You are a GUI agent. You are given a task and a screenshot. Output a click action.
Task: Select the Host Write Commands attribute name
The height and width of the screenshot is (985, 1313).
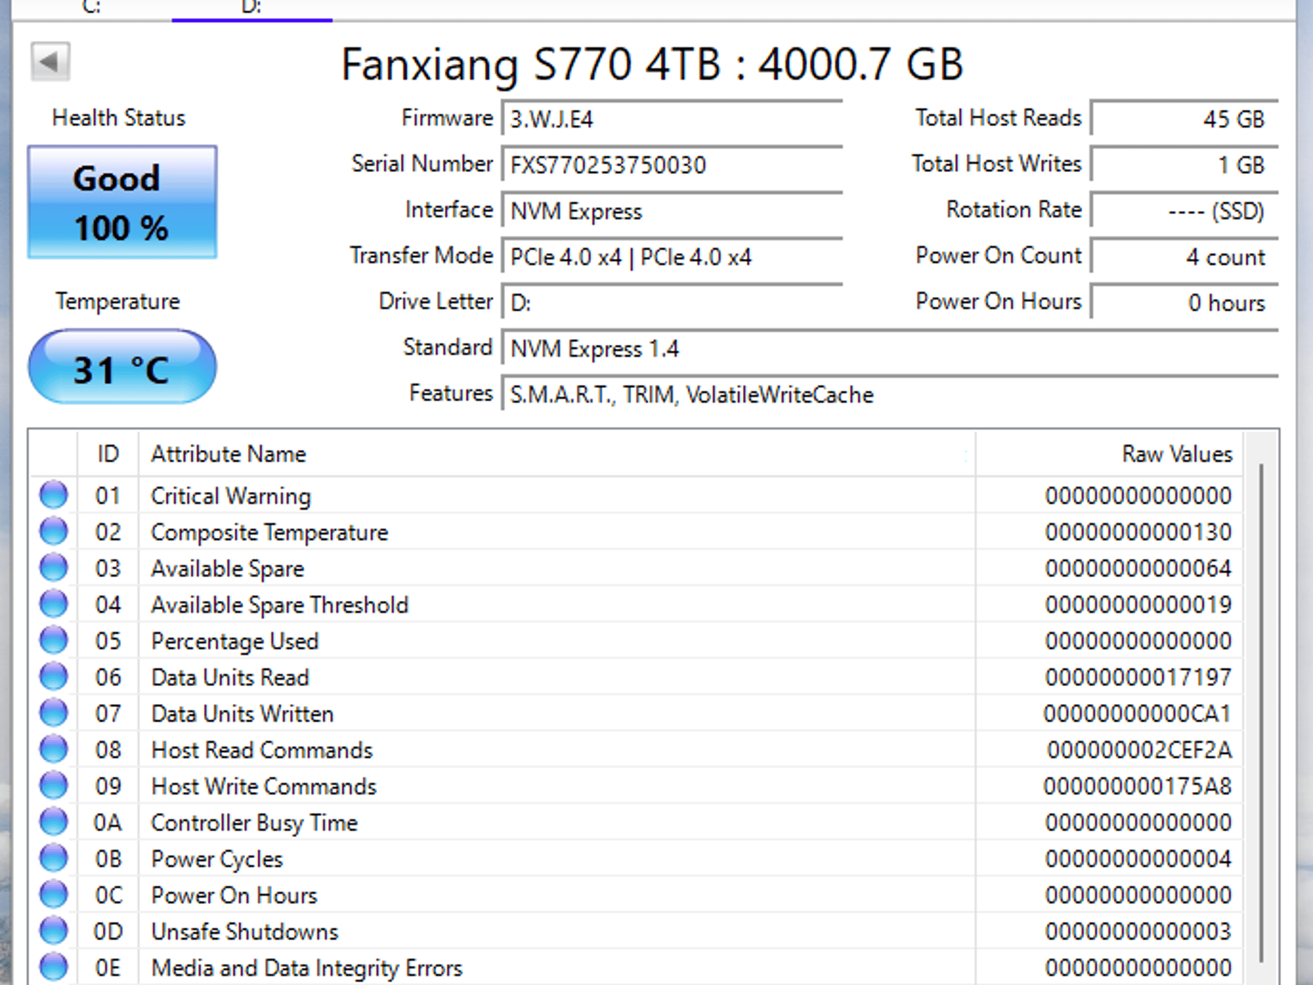tap(263, 787)
